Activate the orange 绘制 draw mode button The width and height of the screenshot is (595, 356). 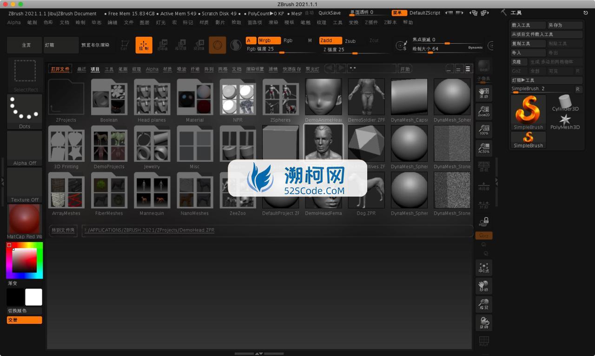[x=144, y=45]
